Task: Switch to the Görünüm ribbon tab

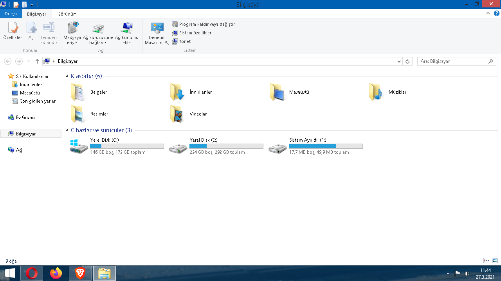Action: [x=67, y=14]
